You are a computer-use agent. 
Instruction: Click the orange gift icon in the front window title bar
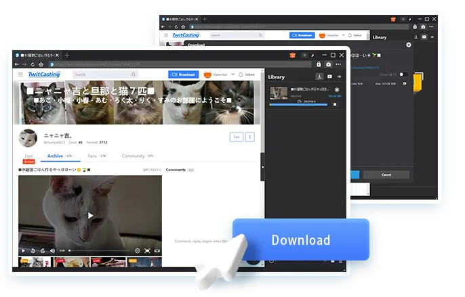(293, 55)
